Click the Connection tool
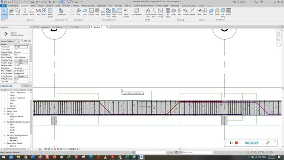This screenshot has width=284, height=160. (61, 12)
